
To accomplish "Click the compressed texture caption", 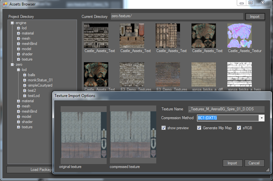I will [x=125, y=167].
